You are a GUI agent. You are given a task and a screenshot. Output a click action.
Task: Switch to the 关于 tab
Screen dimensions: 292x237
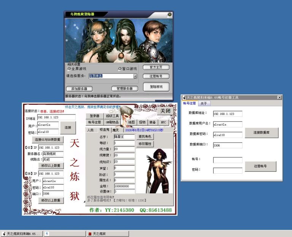(x=204, y=104)
